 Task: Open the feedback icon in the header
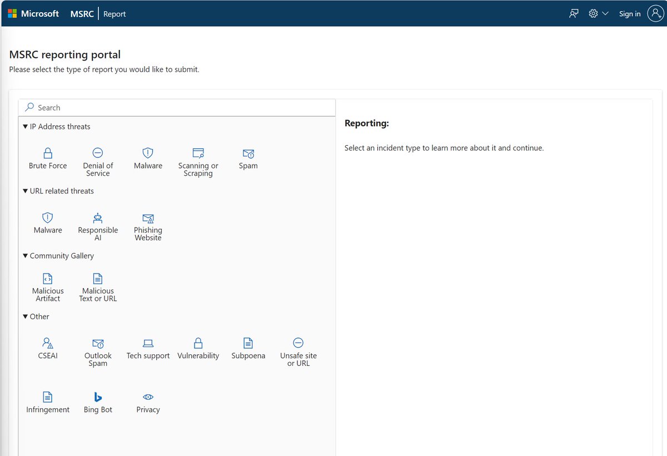574,14
